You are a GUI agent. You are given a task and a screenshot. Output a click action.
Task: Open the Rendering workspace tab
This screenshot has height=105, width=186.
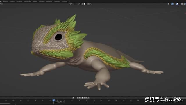pos(49,1)
